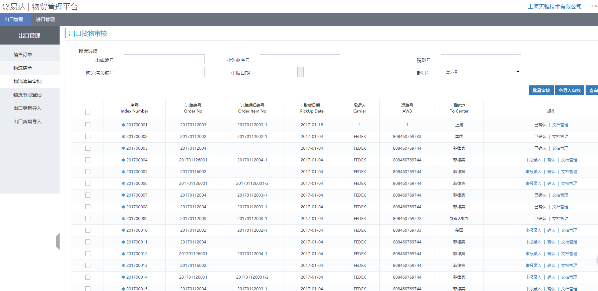
Task: Switch to the 进口管理 tab
Action: pos(45,19)
